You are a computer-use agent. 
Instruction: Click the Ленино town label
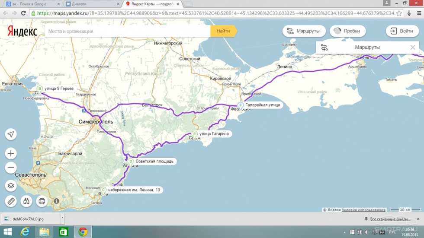[x=285, y=67]
